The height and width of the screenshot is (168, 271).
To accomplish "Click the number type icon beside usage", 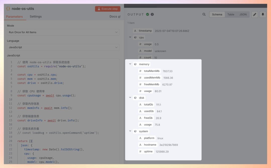I will point(141,44).
